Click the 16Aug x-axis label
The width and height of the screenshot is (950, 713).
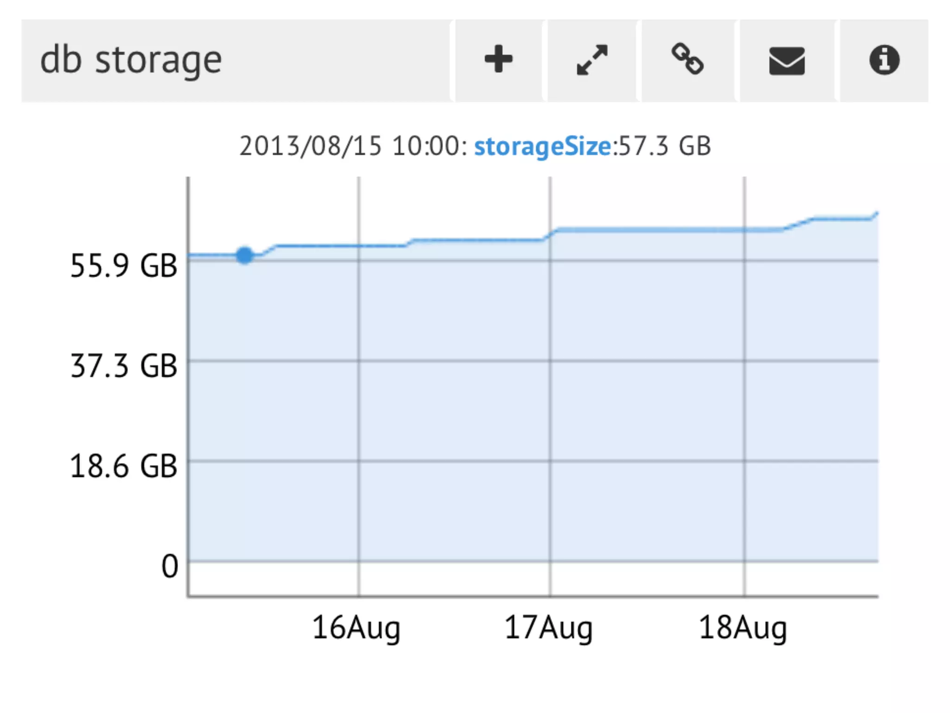click(356, 628)
